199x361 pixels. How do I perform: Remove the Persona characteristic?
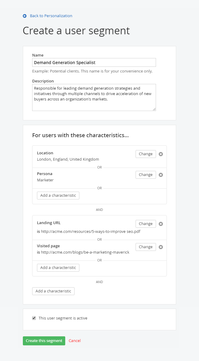pyautogui.click(x=161, y=175)
